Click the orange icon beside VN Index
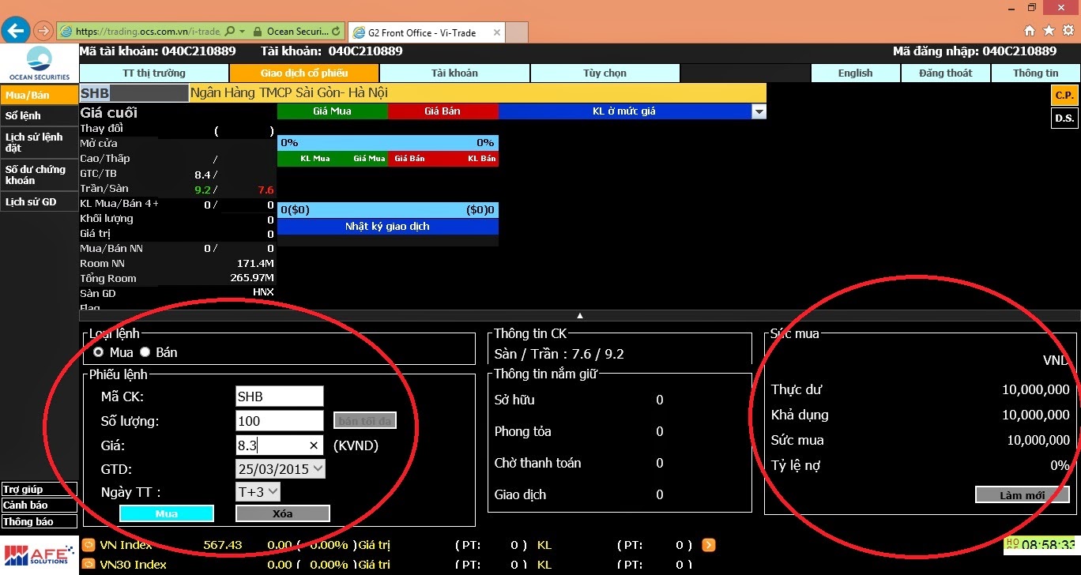Screen dimensions: 1081x575 click(x=89, y=545)
